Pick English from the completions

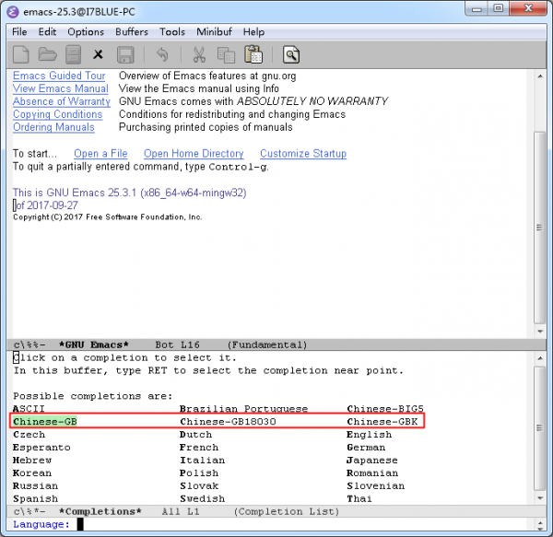point(370,435)
